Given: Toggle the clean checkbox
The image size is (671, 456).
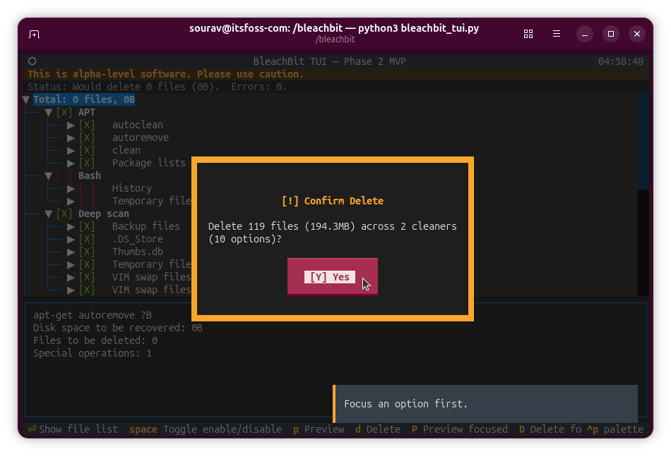Looking at the screenshot, I should (87, 150).
